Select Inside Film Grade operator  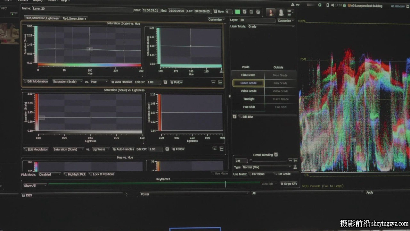point(248,75)
